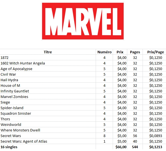Click the Civil War title cell
This screenshot has width=166, height=151.
[x=48, y=74]
